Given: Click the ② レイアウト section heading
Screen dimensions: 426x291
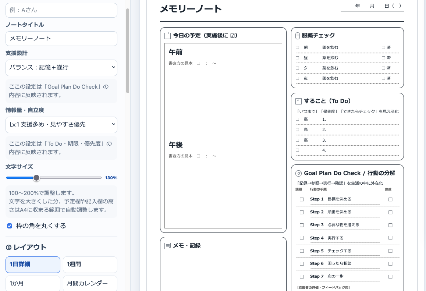Looking at the screenshot, I should click(x=26, y=247).
